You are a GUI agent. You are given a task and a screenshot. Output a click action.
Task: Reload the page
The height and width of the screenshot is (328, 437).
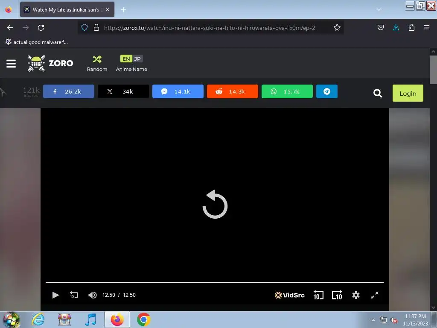41,28
